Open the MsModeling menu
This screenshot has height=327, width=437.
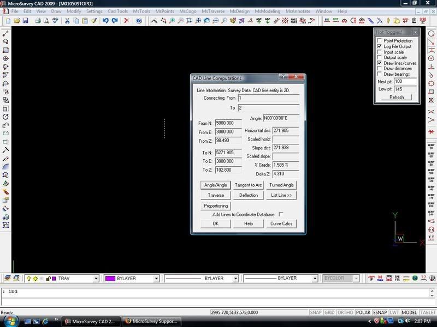pyautogui.click(x=267, y=11)
